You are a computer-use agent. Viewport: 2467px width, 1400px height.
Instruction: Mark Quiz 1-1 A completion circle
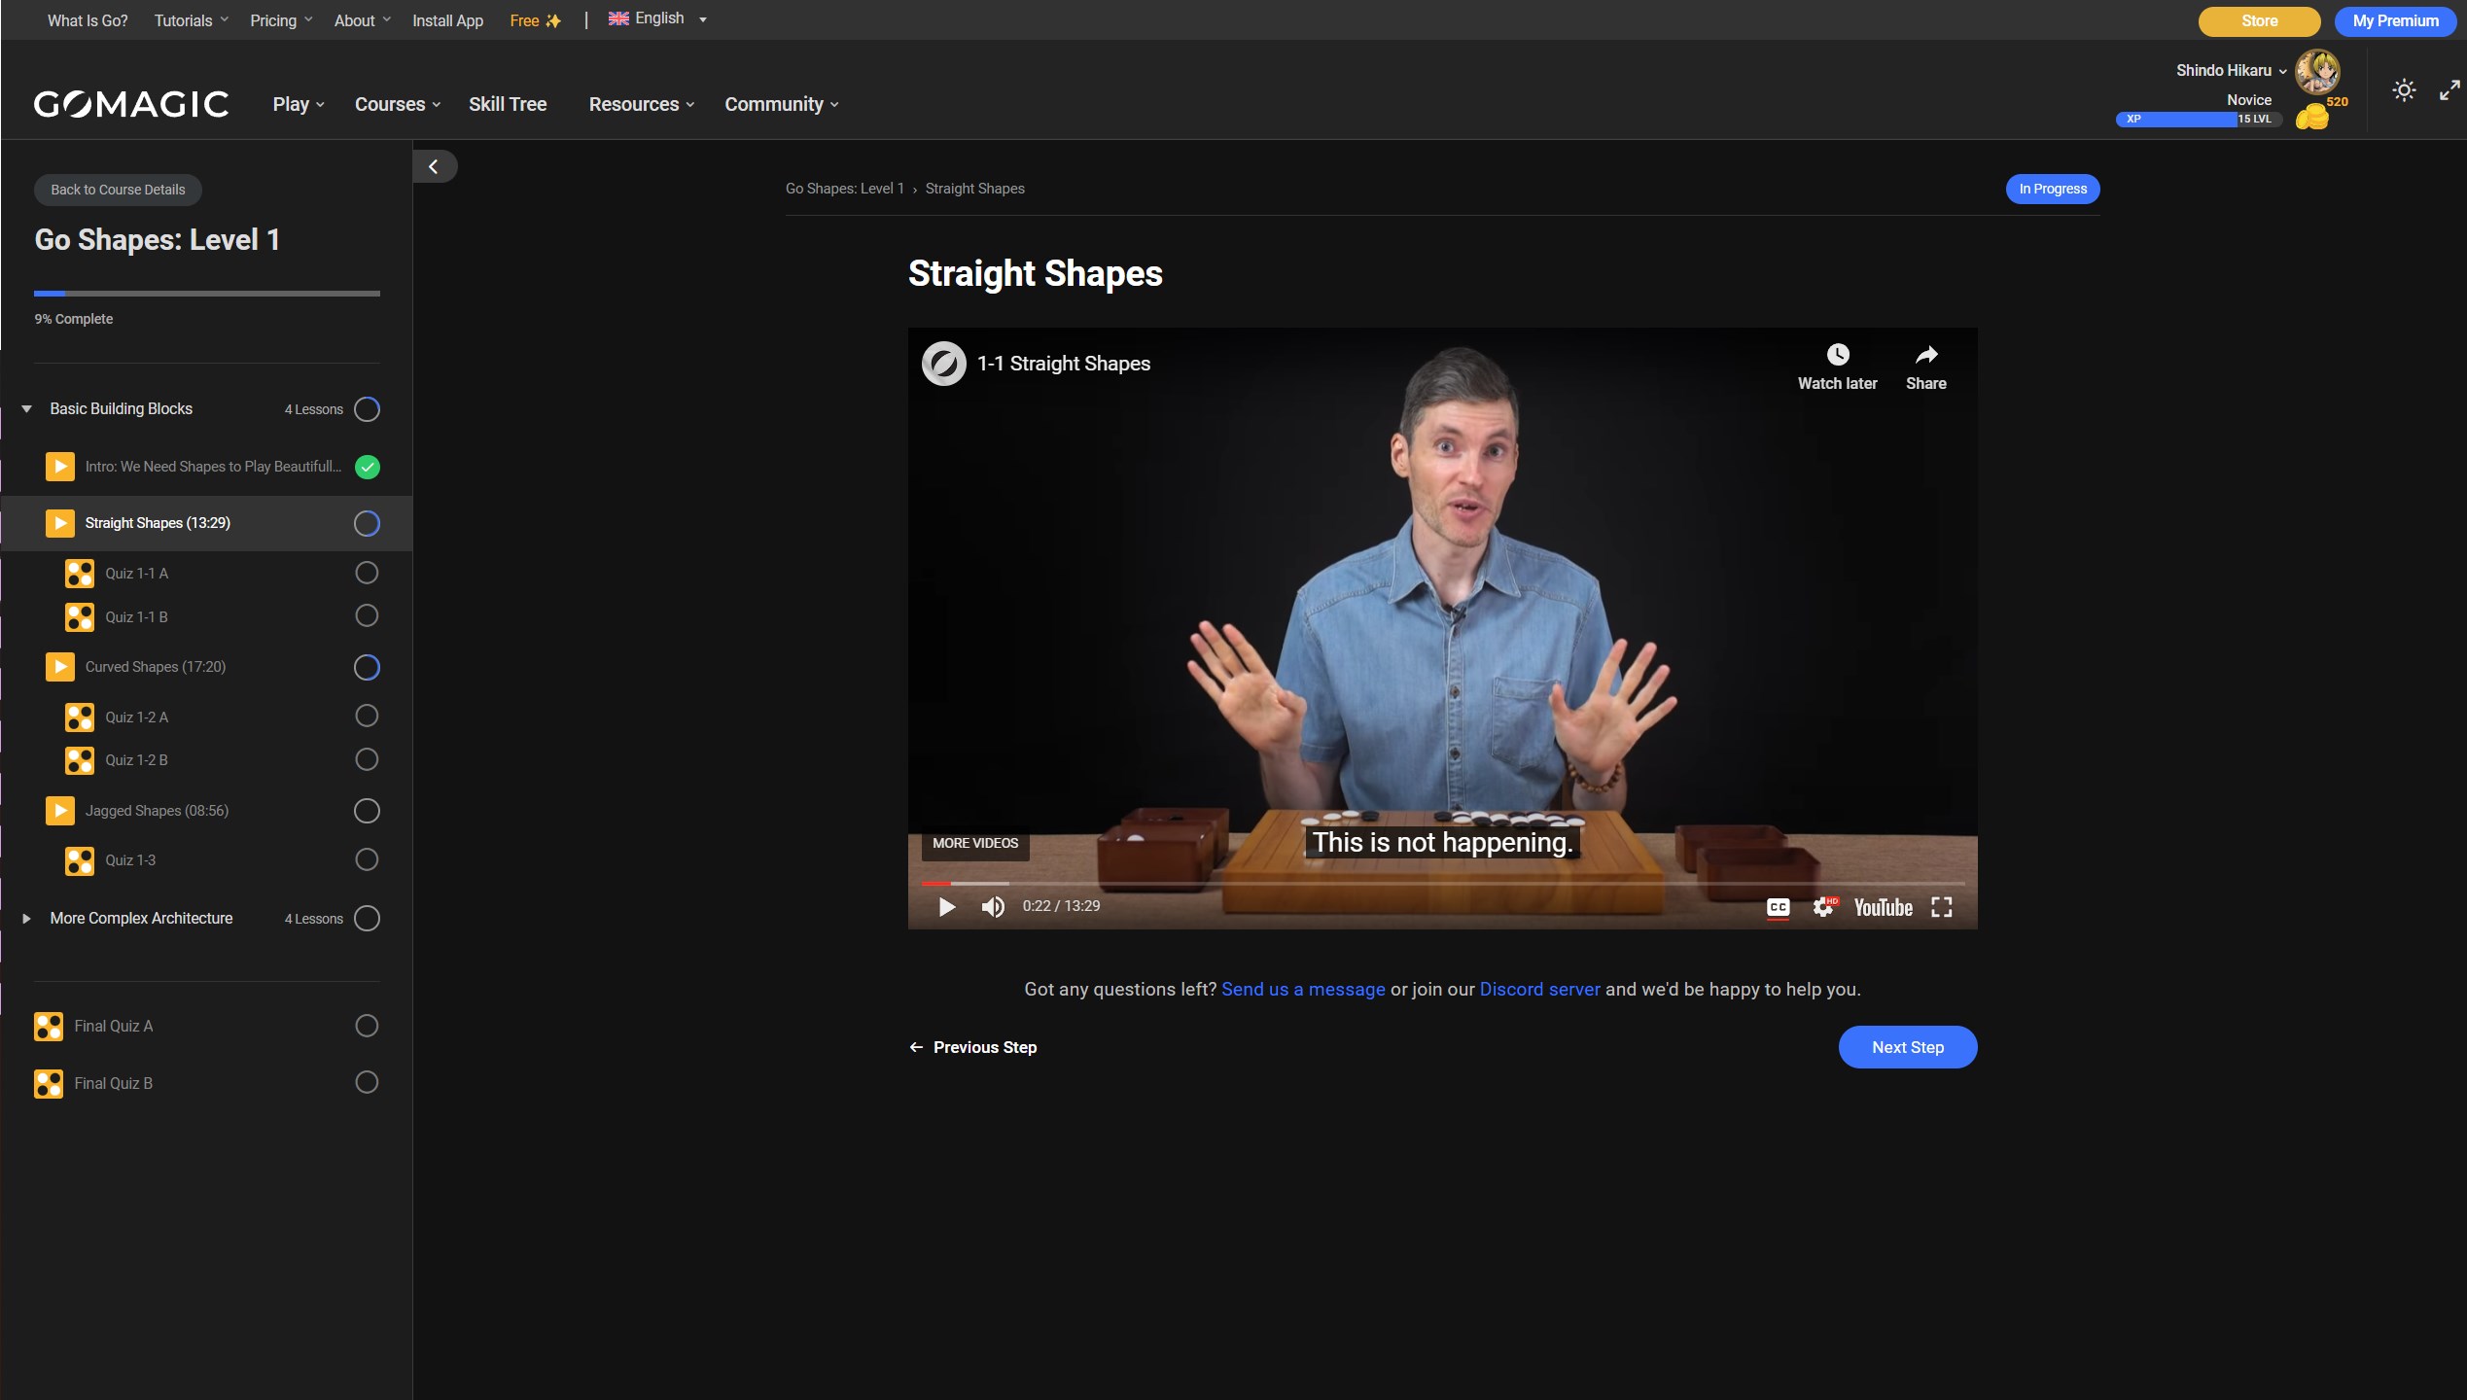(367, 573)
